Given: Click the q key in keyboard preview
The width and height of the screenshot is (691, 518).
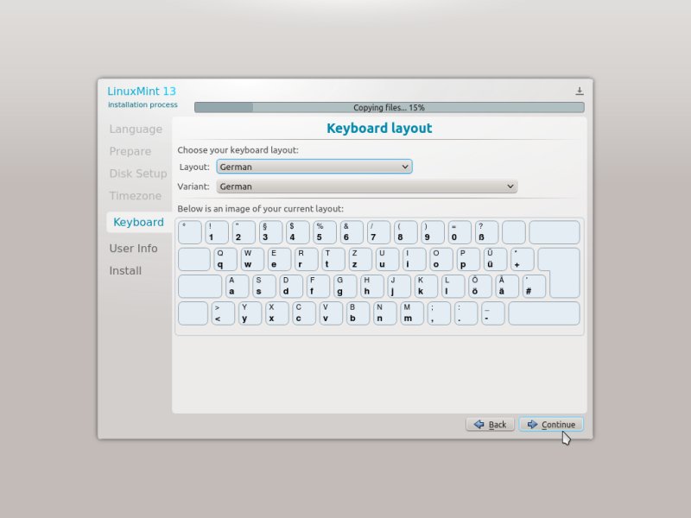Looking at the screenshot, I should click(225, 259).
